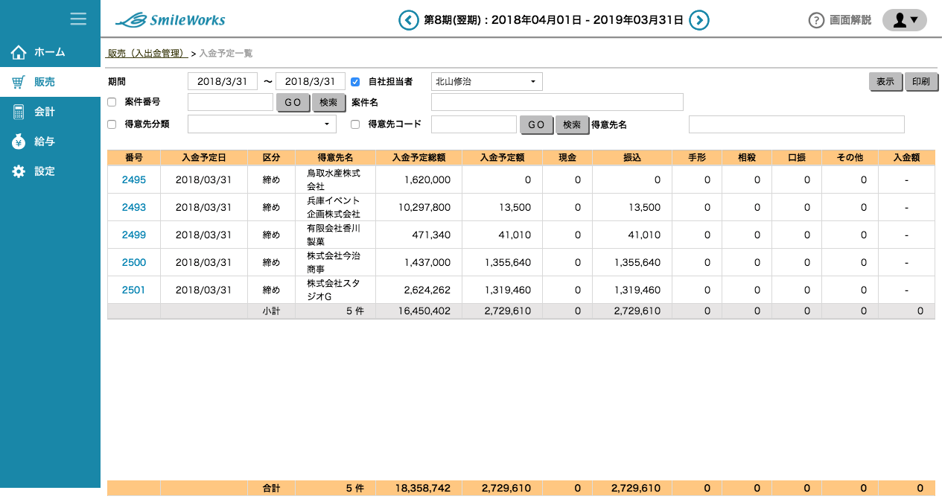Open the 画面解説 help icon
Viewport: 942px width, 499px height.
pyautogui.click(x=816, y=20)
